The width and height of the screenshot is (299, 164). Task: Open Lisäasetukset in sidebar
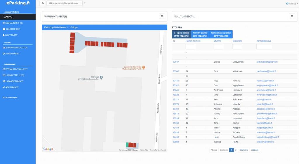pos(13,81)
